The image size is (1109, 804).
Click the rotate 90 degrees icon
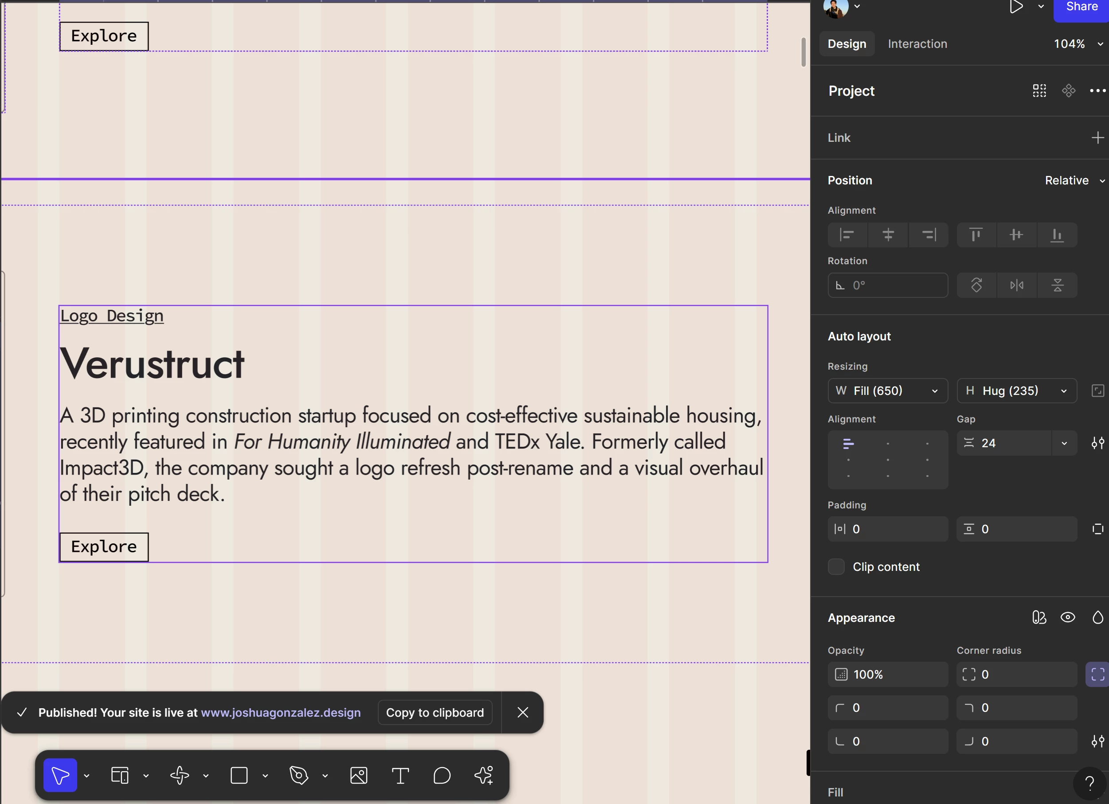976,285
